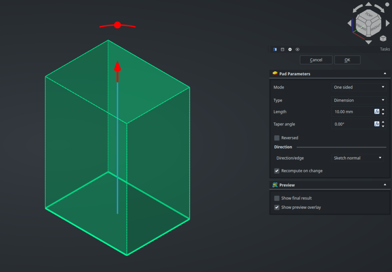Image resolution: width=392 pixels, height=272 pixels.
Task: Open the Mode dropdown showing One sided
Action: (x=359, y=87)
